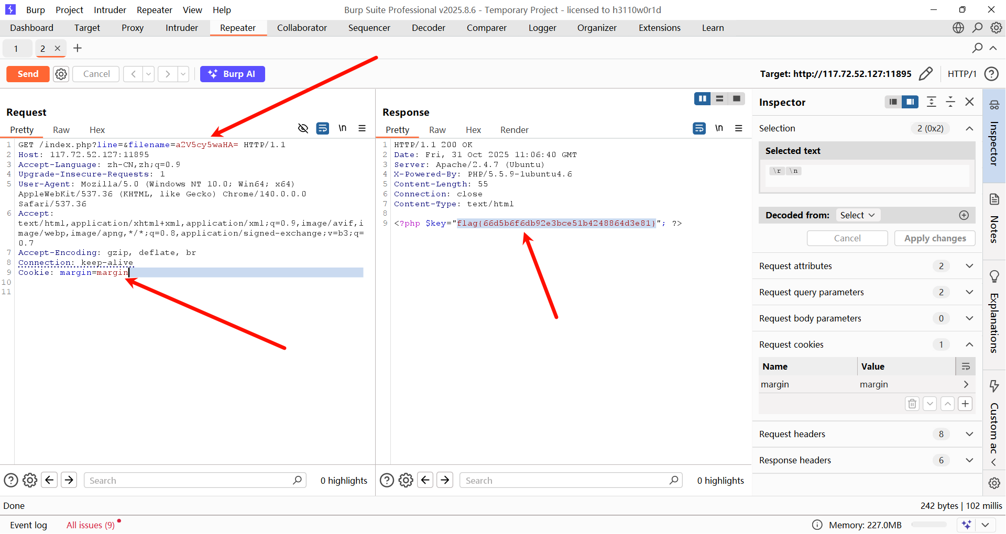Image resolution: width=1006 pixels, height=534 pixels.
Task: Open the Intruder menu
Action: pyautogui.click(x=110, y=10)
